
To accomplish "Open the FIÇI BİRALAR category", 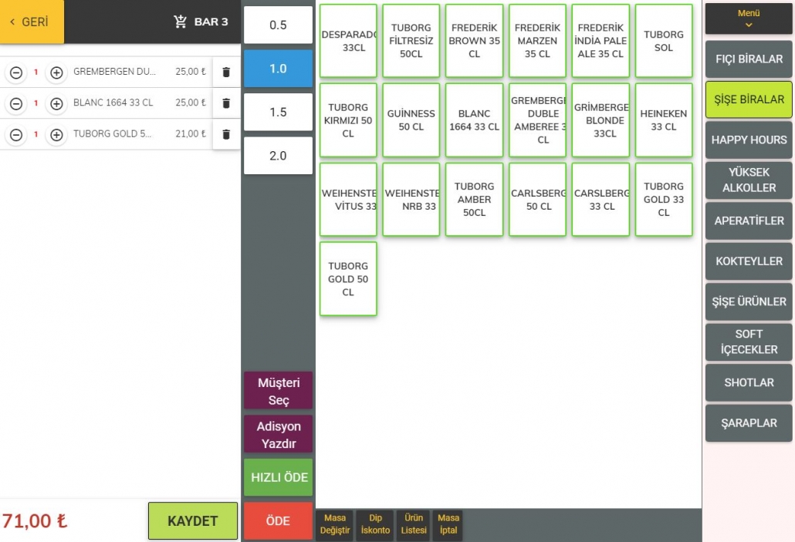I will (x=749, y=59).
